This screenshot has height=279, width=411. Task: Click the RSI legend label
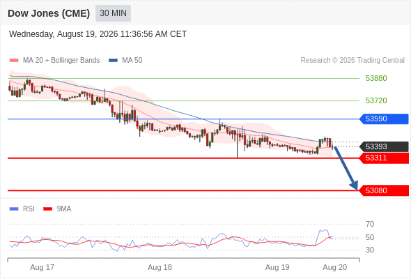click(x=29, y=209)
